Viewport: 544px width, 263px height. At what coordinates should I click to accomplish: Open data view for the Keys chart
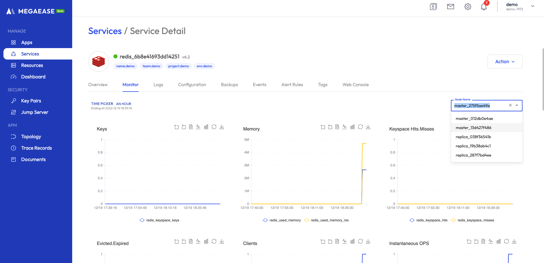tap(191, 127)
